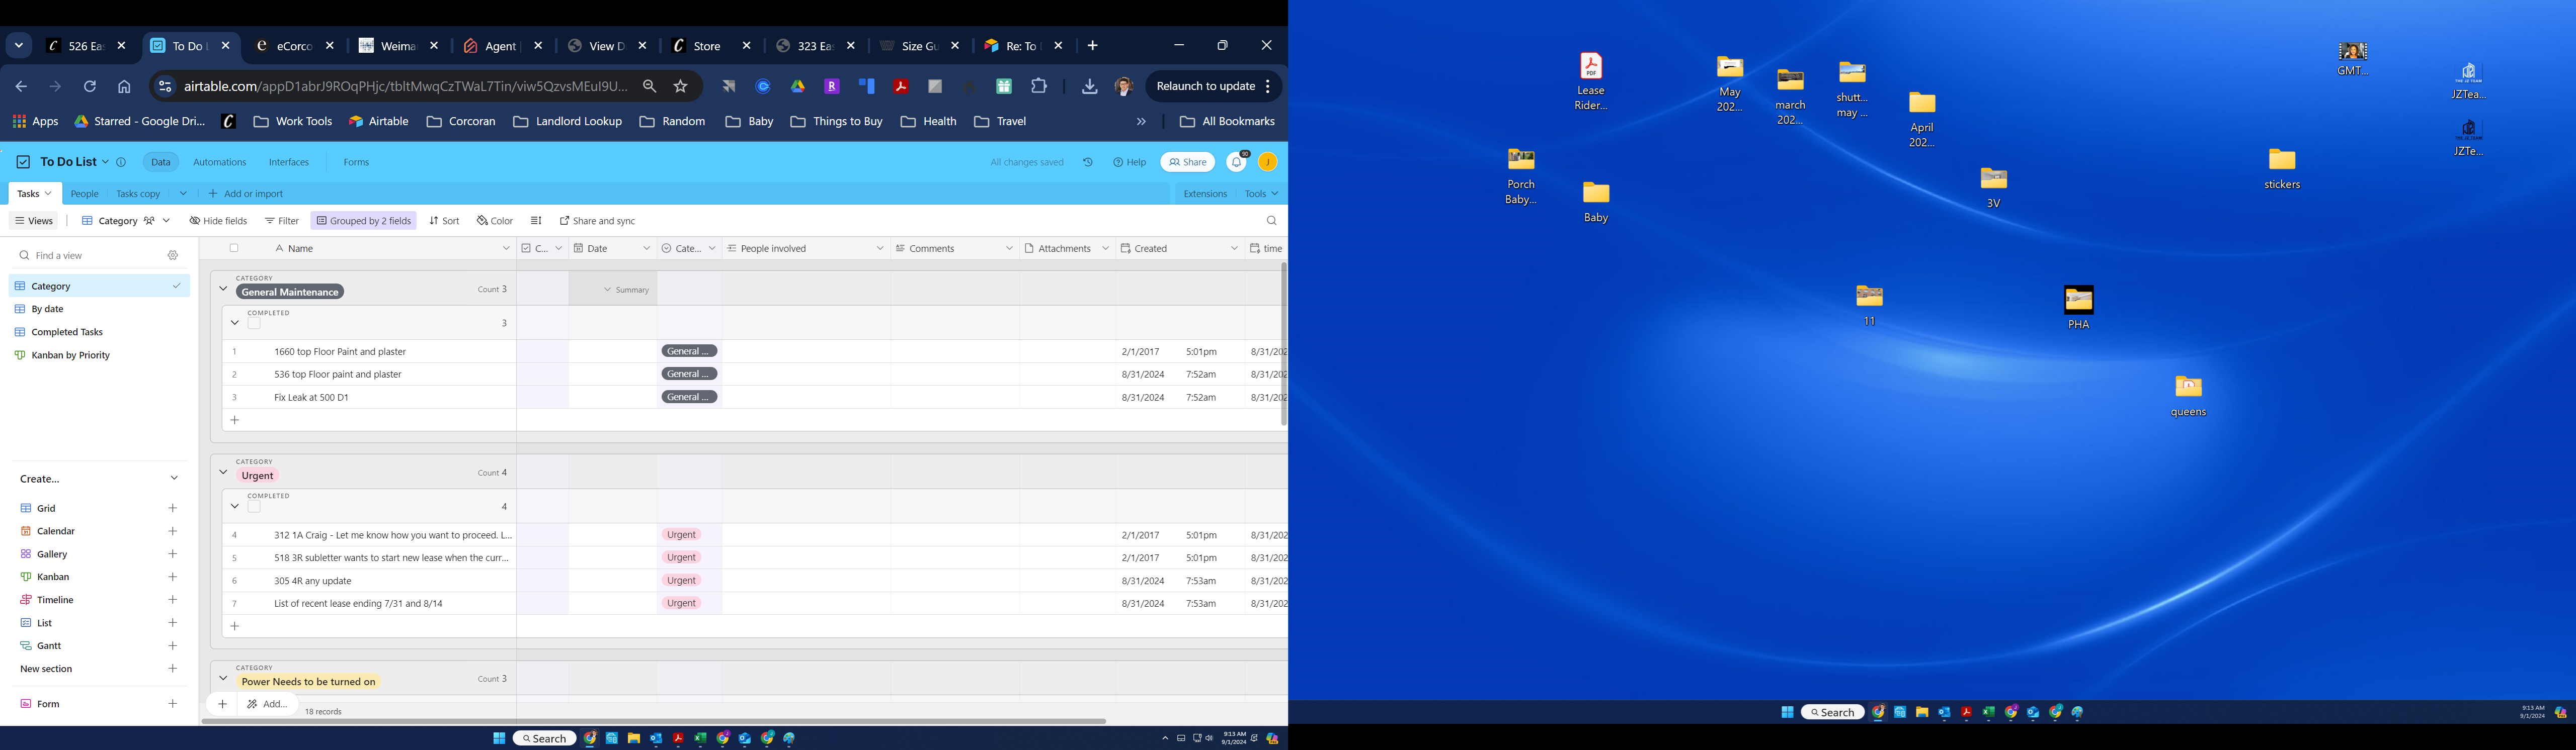The height and width of the screenshot is (750, 2576).
Task: Click Relaunch to update in Chrome
Action: coord(1205,87)
